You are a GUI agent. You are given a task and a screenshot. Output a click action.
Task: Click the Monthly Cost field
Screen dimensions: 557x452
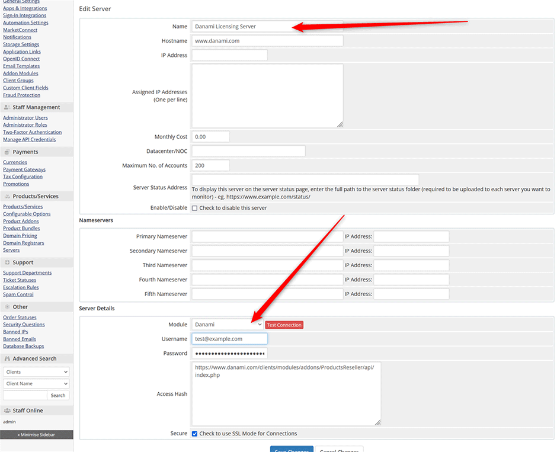pyautogui.click(x=210, y=137)
